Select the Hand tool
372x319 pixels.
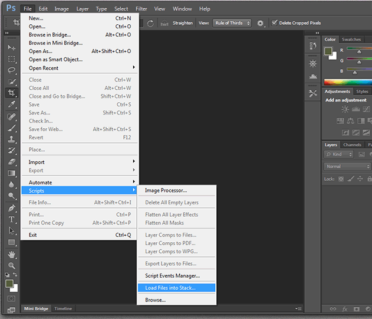click(11, 255)
